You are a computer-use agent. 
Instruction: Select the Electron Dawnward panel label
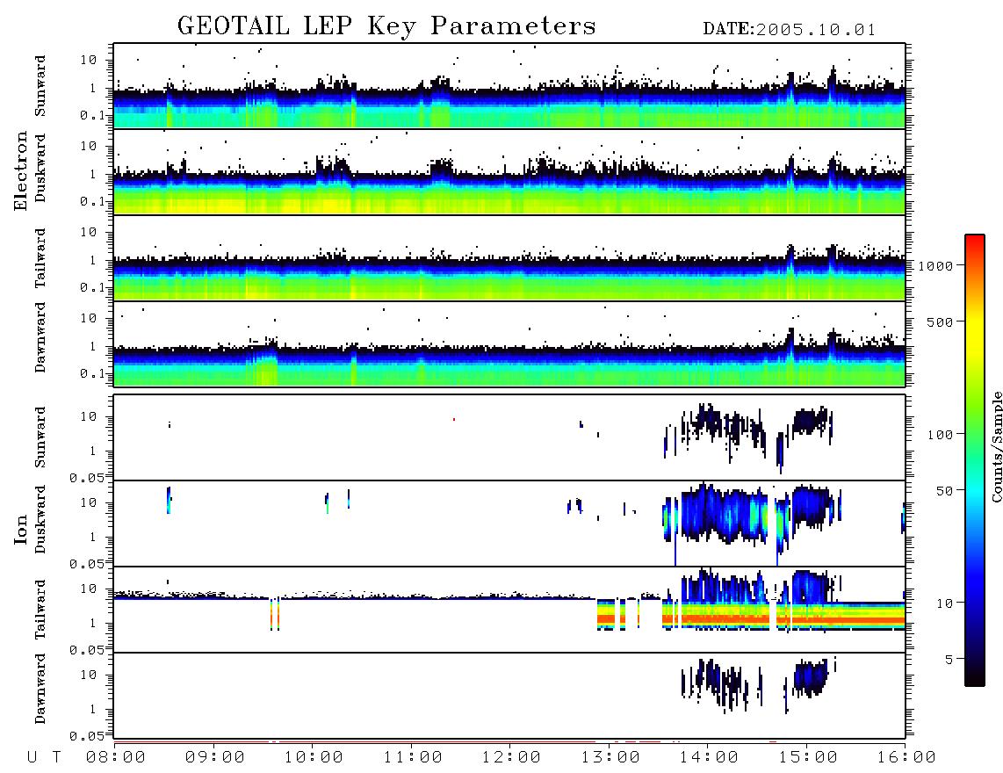tap(40, 337)
